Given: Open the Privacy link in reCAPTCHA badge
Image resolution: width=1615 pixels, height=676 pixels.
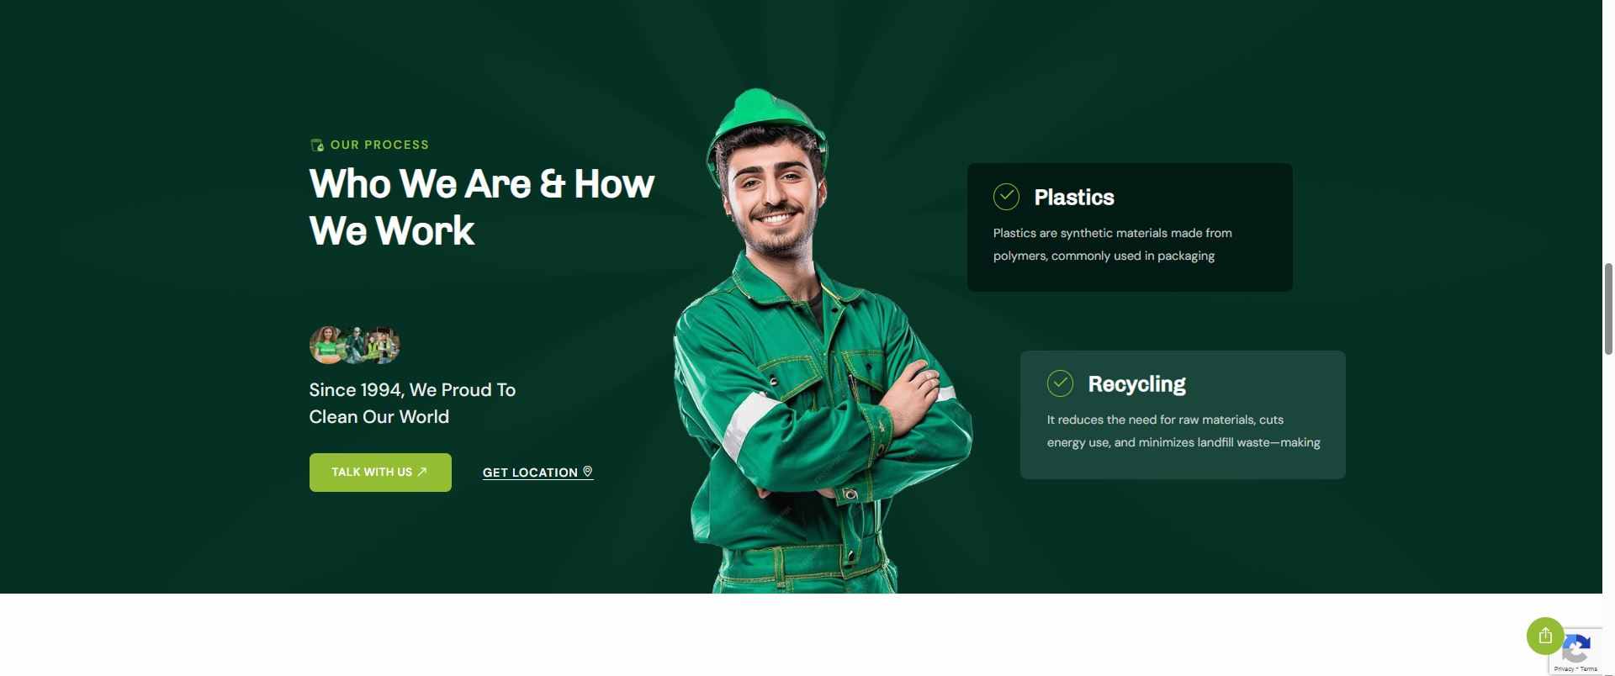Looking at the screenshot, I should pyautogui.click(x=1564, y=669).
